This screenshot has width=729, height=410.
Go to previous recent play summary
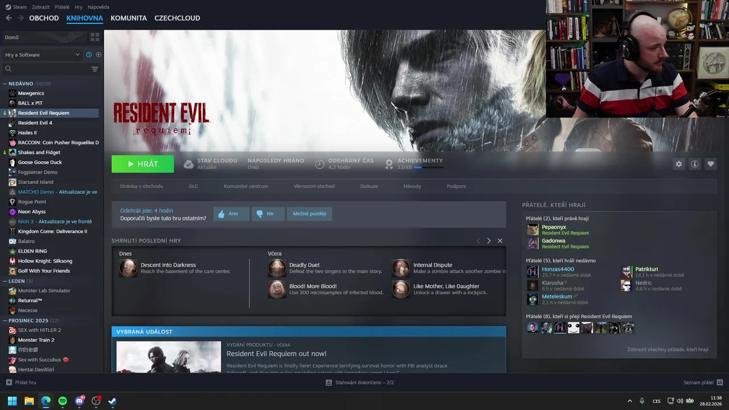[478, 241]
